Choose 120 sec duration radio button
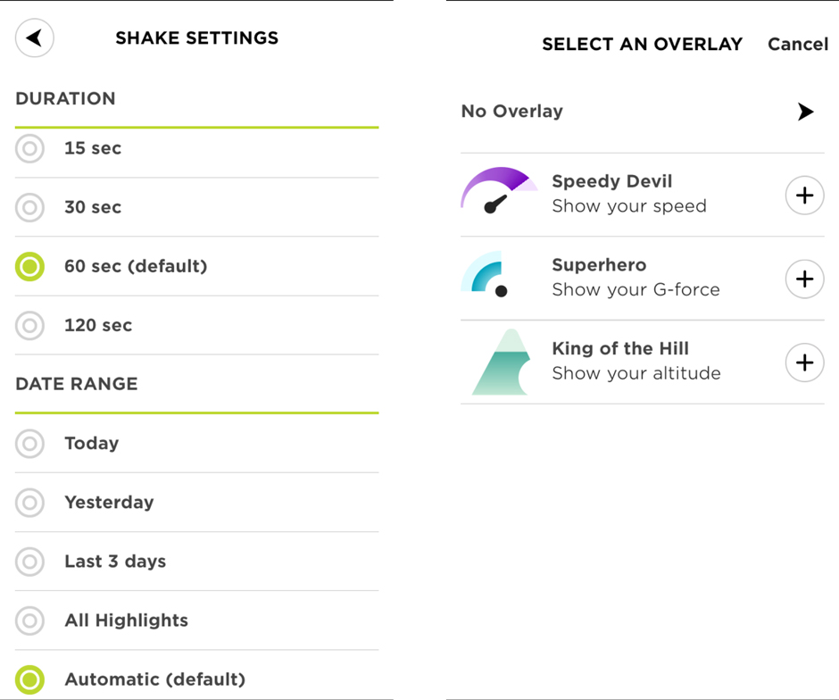 [x=30, y=325]
